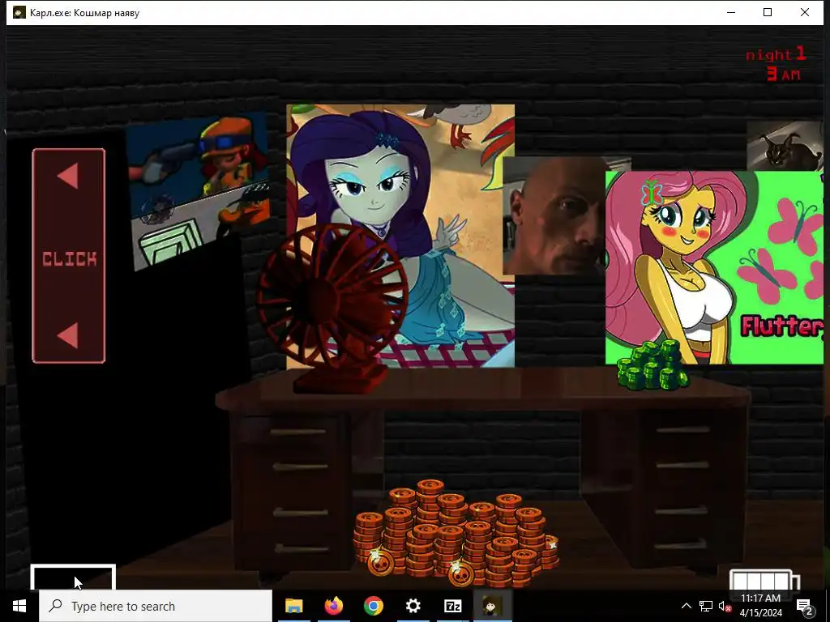
Task: Click the orange coin pile on the floor
Action: pyautogui.click(x=456, y=533)
